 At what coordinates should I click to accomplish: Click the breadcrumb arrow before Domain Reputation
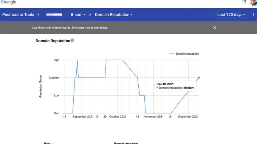coord(90,15)
